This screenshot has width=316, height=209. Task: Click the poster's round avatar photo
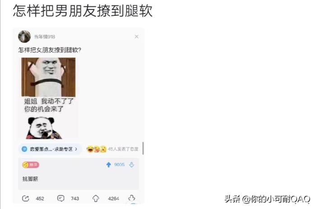click(24, 37)
